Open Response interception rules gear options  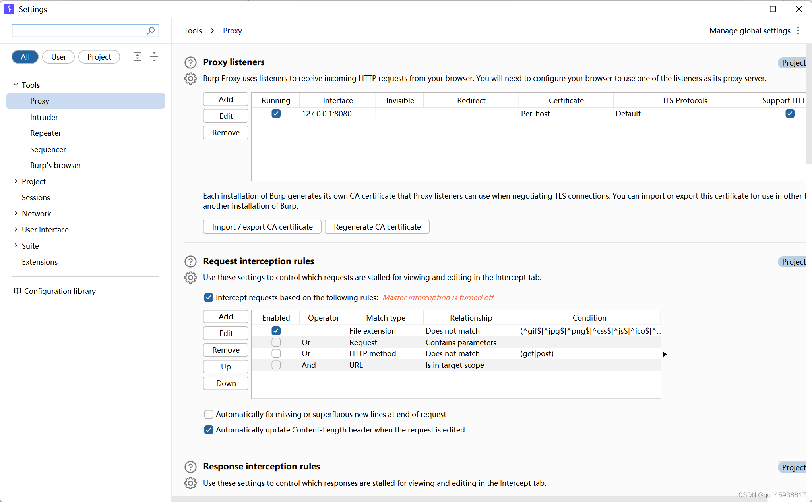pyautogui.click(x=190, y=483)
